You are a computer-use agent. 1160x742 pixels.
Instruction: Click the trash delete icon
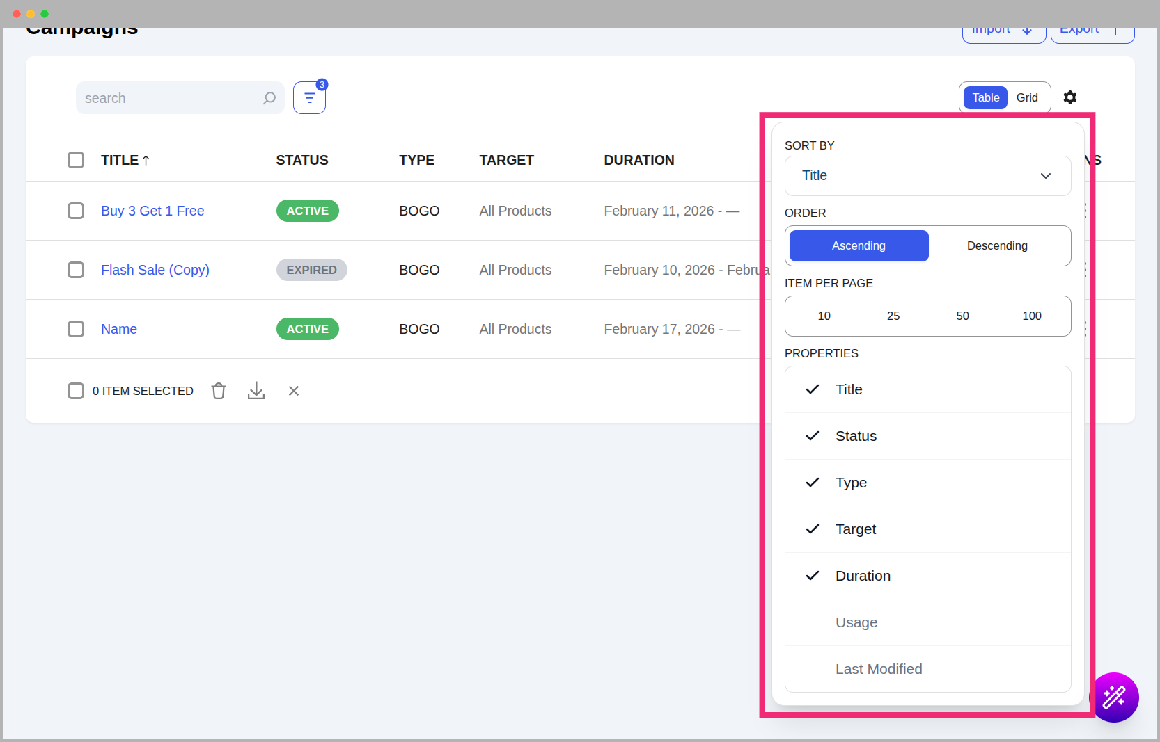click(219, 391)
